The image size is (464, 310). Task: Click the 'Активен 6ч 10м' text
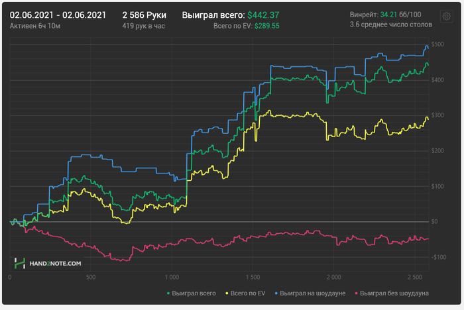(x=35, y=26)
